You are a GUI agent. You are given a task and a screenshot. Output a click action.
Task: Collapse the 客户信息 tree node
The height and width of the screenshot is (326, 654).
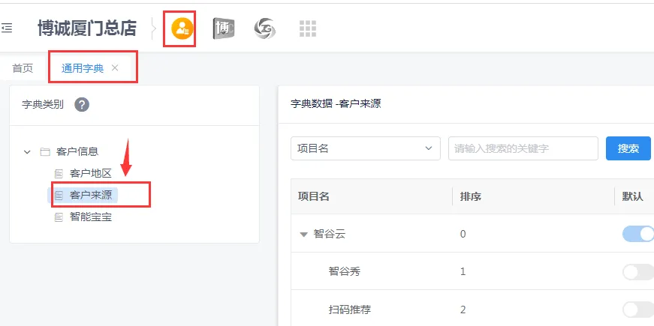coord(27,151)
